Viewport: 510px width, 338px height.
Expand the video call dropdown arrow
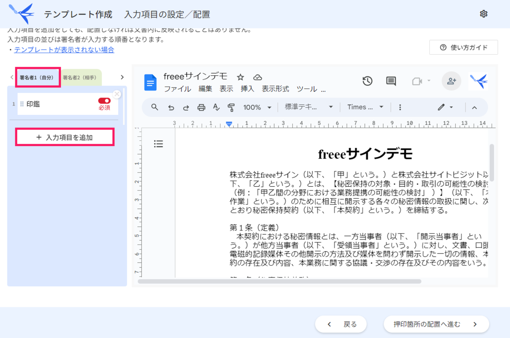coord(429,81)
